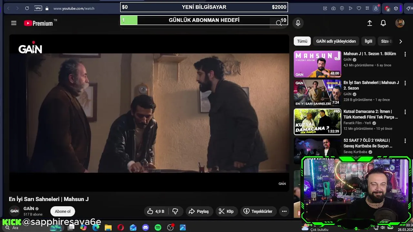Subscribe with Abone ol button
The image size is (413, 232).
[63, 211]
